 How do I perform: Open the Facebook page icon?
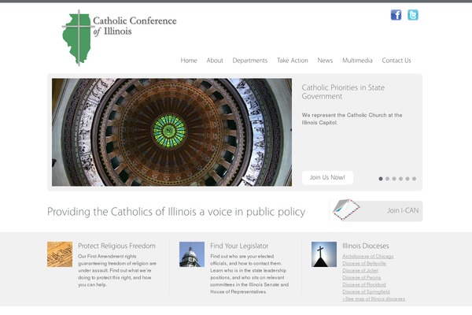coord(396,15)
